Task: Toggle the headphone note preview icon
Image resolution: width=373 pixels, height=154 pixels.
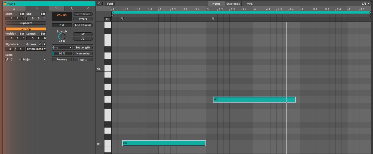Action: point(107,19)
